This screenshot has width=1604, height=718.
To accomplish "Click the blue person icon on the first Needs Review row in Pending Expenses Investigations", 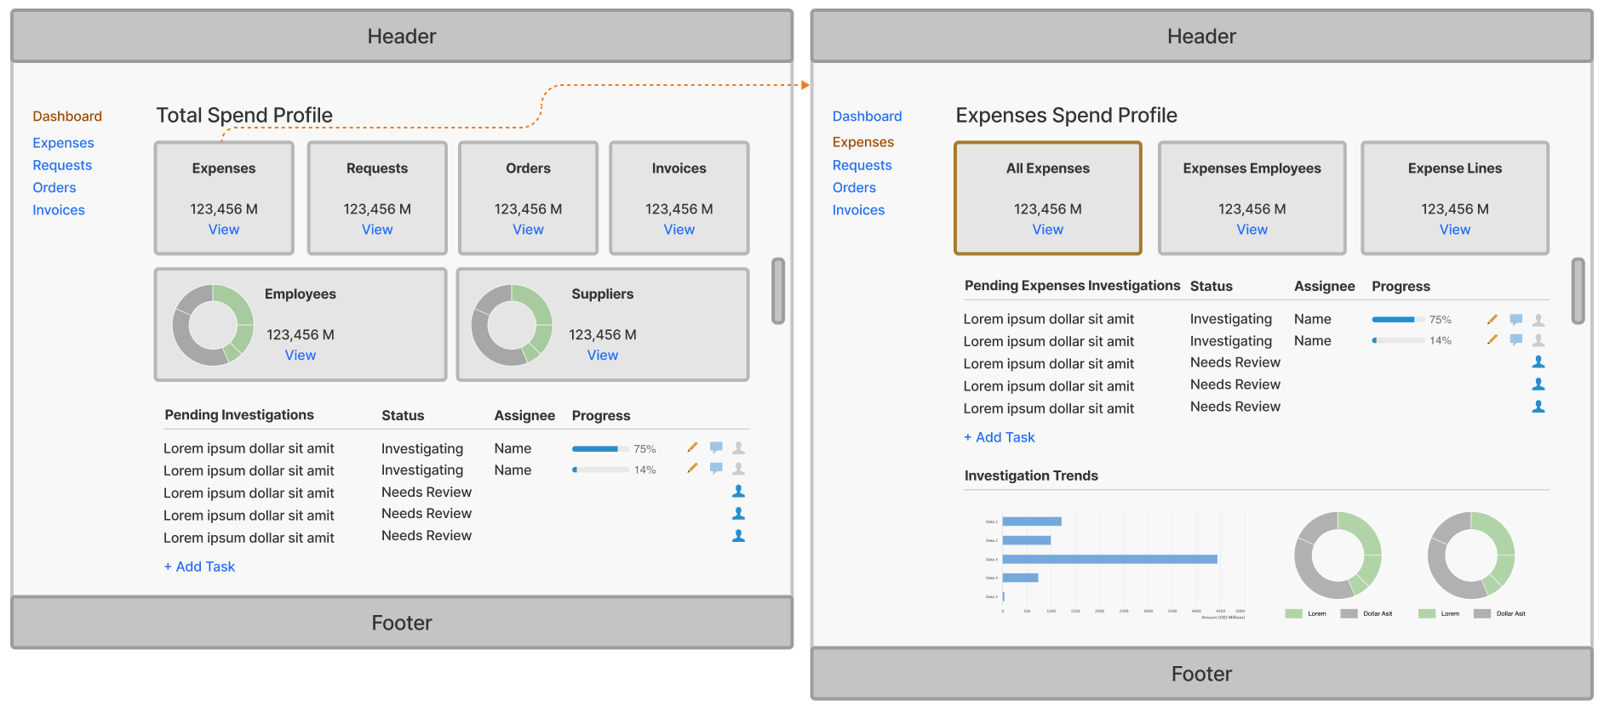I will tap(1538, 362).
